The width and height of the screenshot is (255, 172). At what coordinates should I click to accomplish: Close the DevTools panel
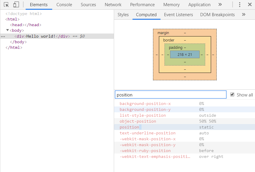pos(250,4)
